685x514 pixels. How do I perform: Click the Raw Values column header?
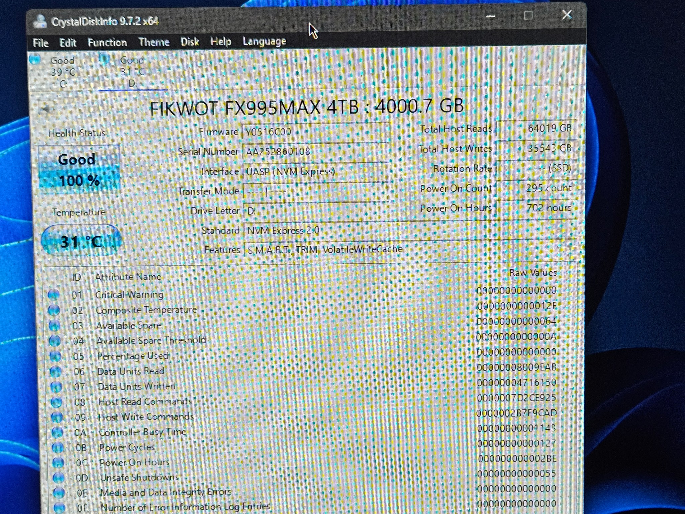[533, 272]
